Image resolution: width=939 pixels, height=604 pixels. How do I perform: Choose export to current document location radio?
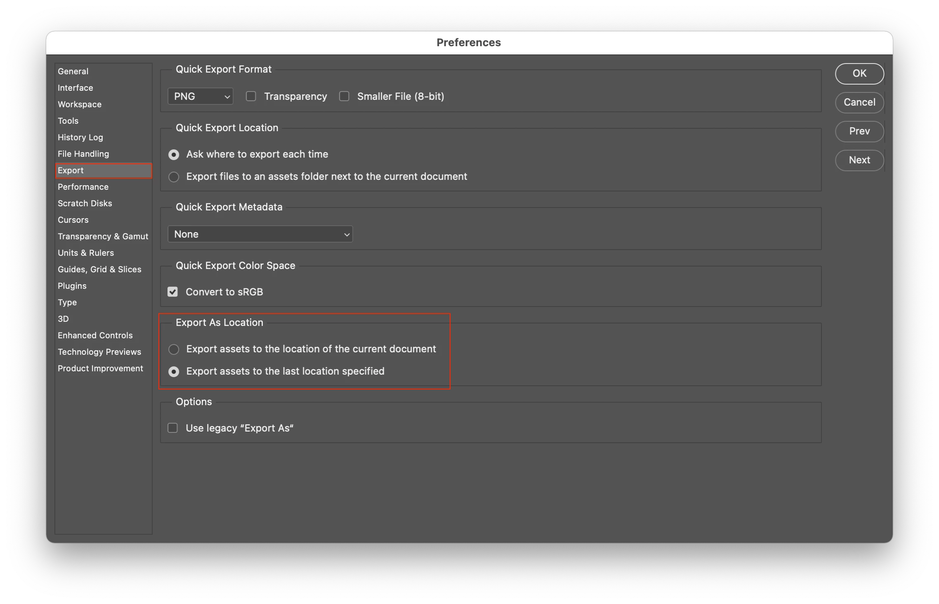coord(174,349)
